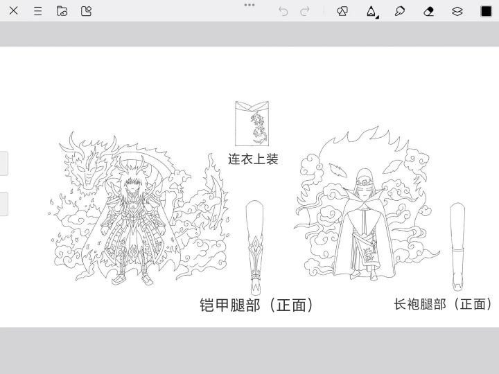The height and width of the screenshot is (374, 499).
Task: Tap the three-dot handle at top center
Action: click(249, 5)
